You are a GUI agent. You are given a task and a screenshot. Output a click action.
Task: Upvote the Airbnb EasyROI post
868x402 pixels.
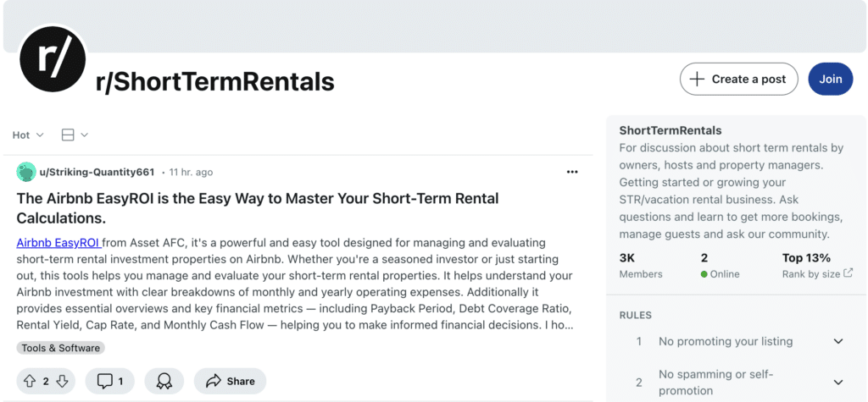pos(30,381)
